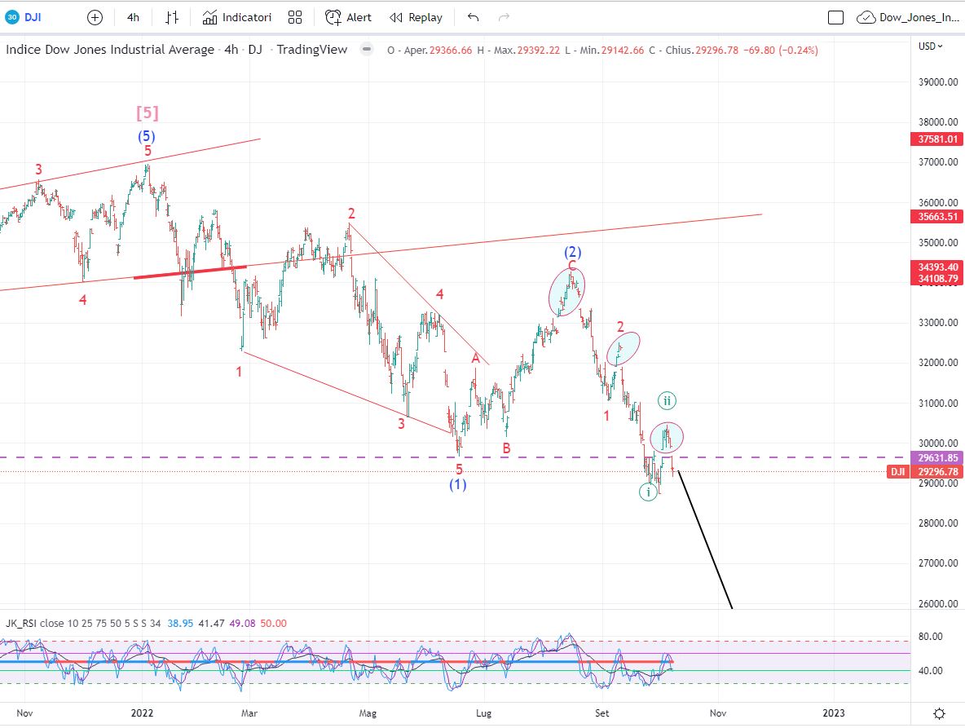Select the 29631.85 purple price label
Image resolution: width=965 pixels, height=728 pixels.
point(937,458)
